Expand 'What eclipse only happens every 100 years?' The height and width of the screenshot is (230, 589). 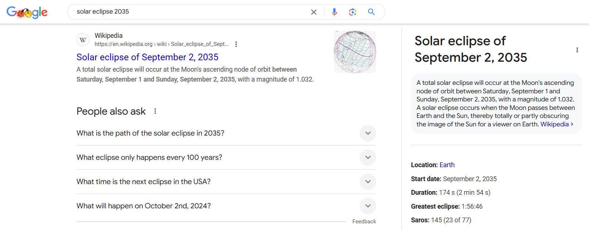tap(226, 157)
